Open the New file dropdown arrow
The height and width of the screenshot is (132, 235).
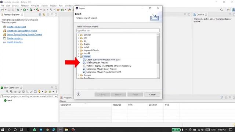[6, 10]
